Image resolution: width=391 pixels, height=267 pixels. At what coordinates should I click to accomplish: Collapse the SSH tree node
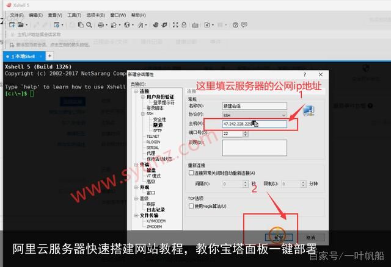[143, 114]
